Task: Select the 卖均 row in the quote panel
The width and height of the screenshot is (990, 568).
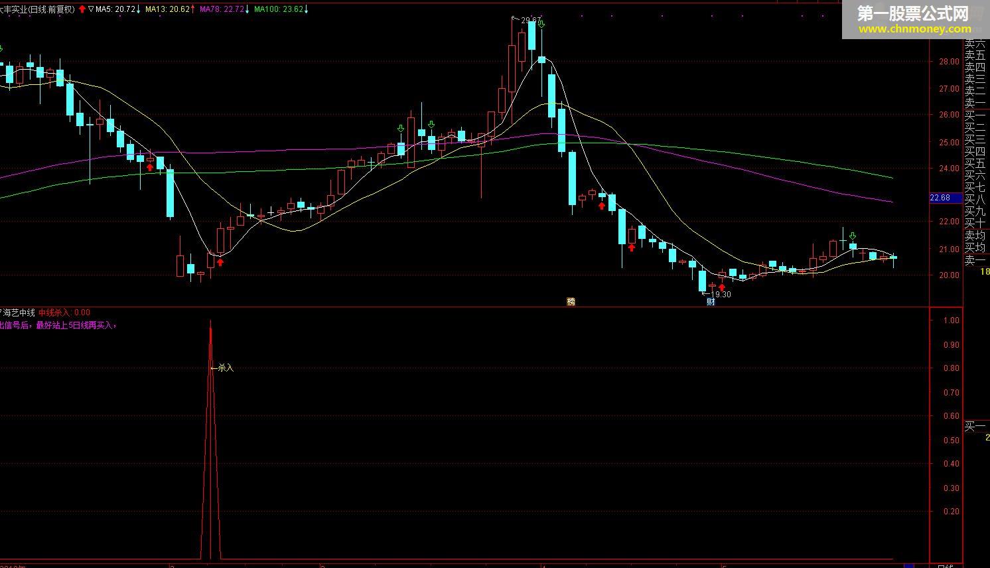Action: click(975, 236)
